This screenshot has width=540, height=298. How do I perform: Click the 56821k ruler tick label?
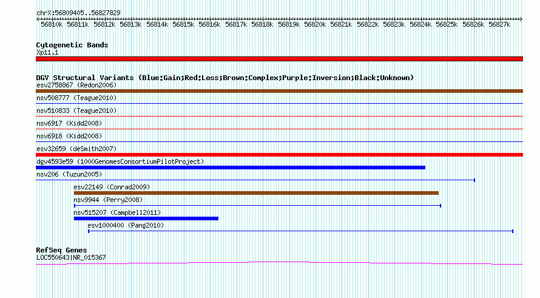point(341,25)
